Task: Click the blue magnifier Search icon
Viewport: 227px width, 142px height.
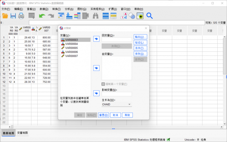Action: (150, 16)
